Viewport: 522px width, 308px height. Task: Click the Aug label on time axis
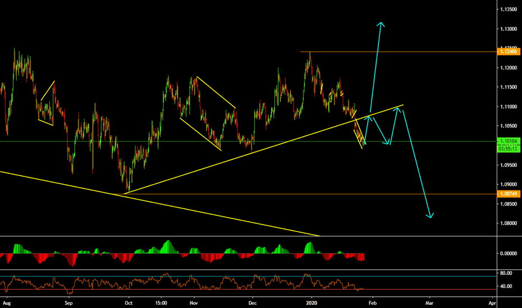click(7, 303)
